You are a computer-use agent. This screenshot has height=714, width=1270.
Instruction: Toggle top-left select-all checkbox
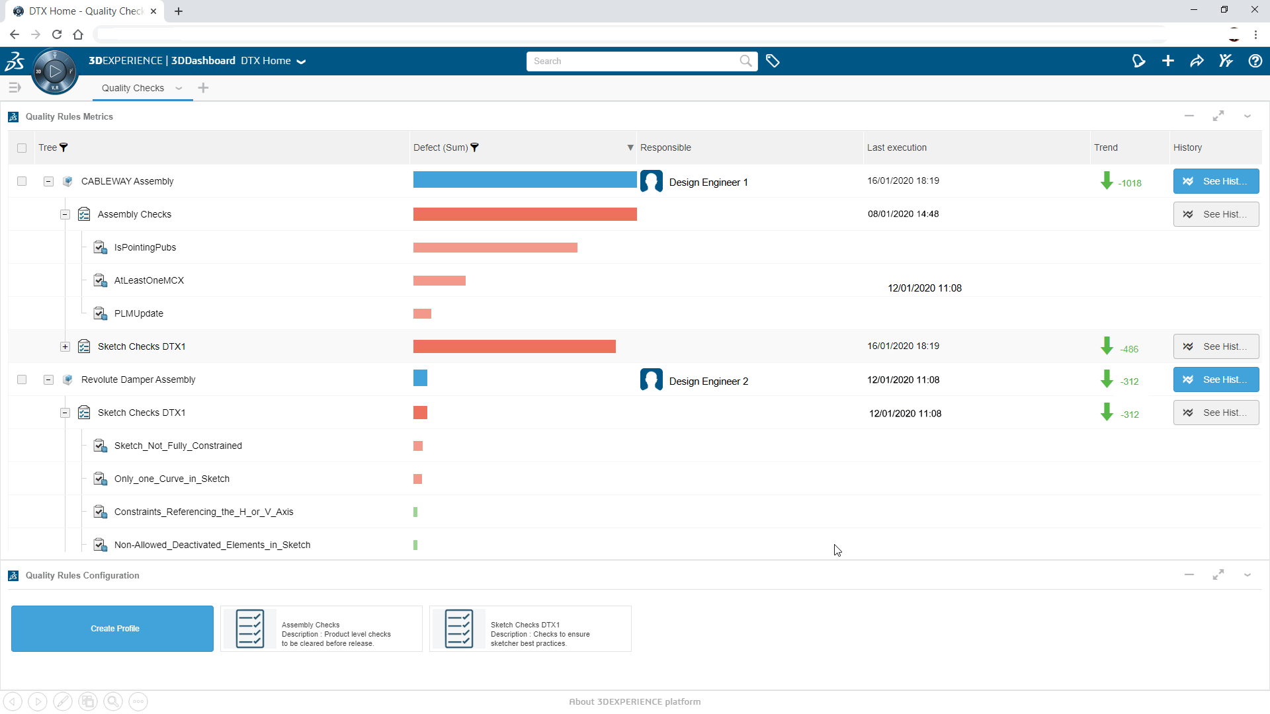click(x=22, y=148)
